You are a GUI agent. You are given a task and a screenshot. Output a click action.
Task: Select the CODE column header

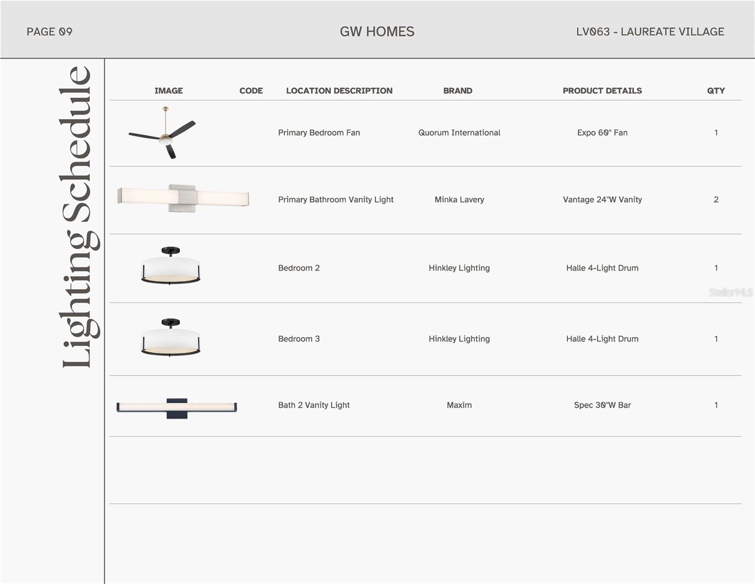(251, 91)
